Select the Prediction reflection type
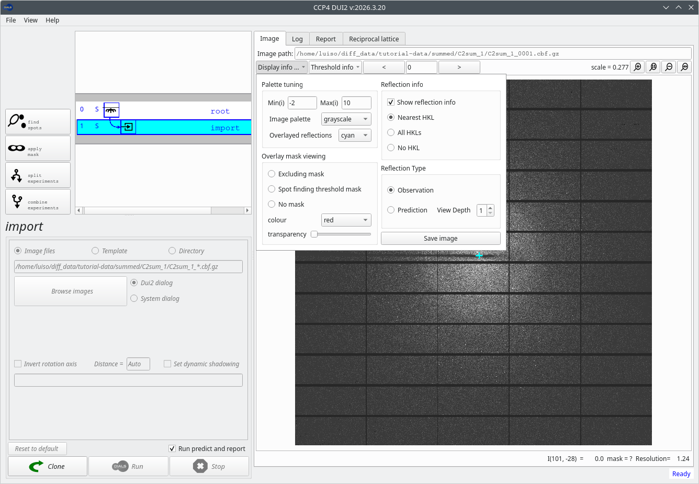 [391, 210]
